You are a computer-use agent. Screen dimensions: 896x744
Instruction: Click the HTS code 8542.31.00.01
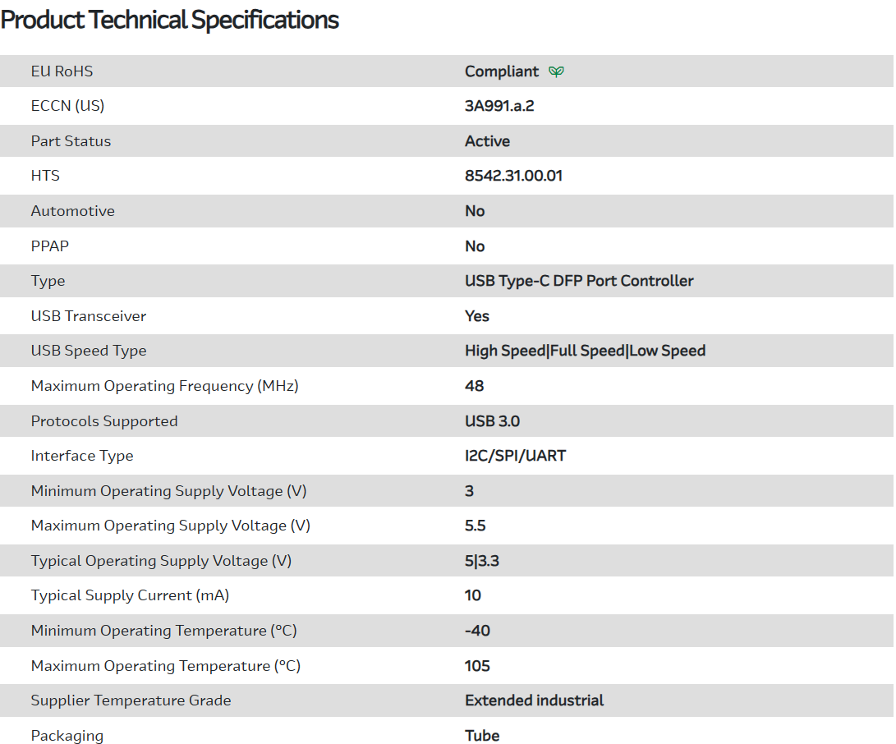(x=513, y=176)
